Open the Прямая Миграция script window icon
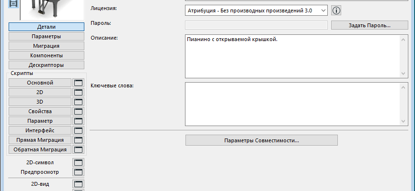Screen dimensions: 415x191 tap(78, 140)
